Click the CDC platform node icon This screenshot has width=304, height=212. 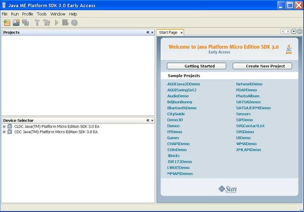pyautogui.click(x=10, y=132)
